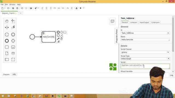Image resolution: width=175 pixels, height=98 pixels.
Task: Create a task from palette
Action: pyautogui.click(x=7, y=47)
